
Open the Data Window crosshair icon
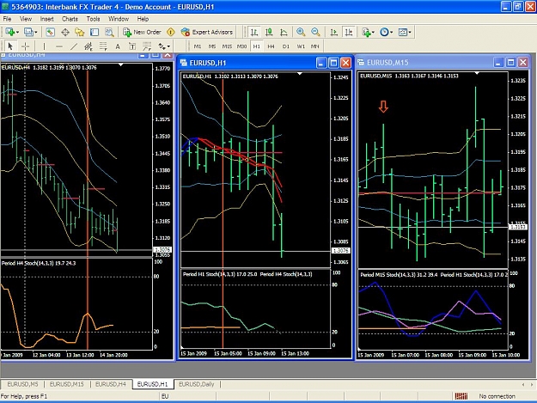tap(65, 32)
